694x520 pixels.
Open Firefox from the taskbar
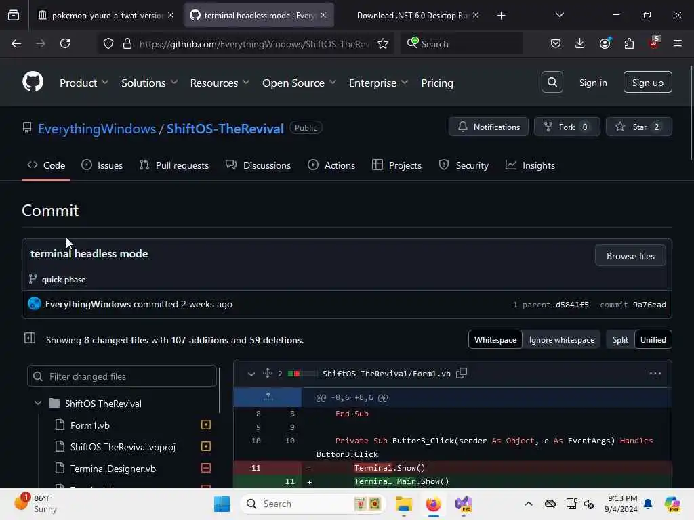point(433,504)
